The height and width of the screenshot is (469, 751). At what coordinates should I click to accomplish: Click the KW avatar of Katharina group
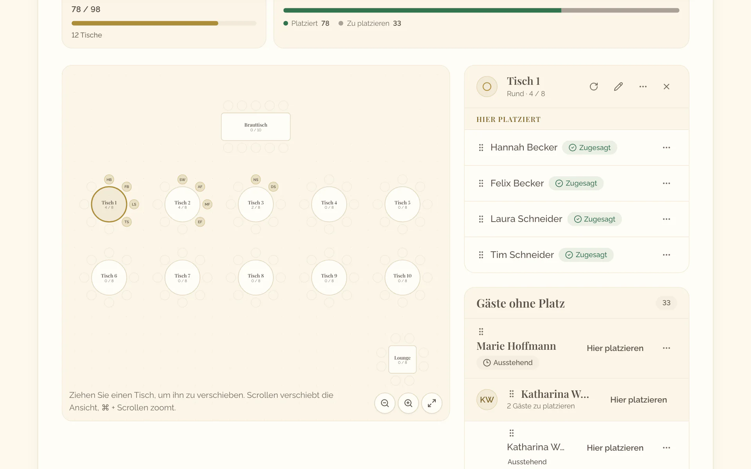coord(487,399)
